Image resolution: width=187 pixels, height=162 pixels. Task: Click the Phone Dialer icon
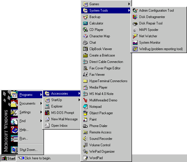pos(85,126)
